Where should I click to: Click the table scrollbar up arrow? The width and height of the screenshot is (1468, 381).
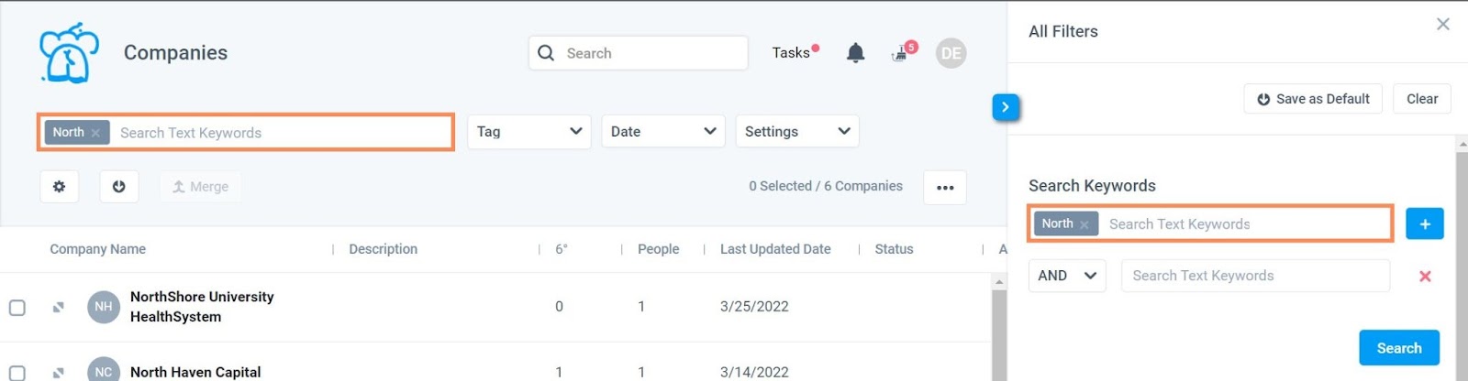click(x=999, y=282)
